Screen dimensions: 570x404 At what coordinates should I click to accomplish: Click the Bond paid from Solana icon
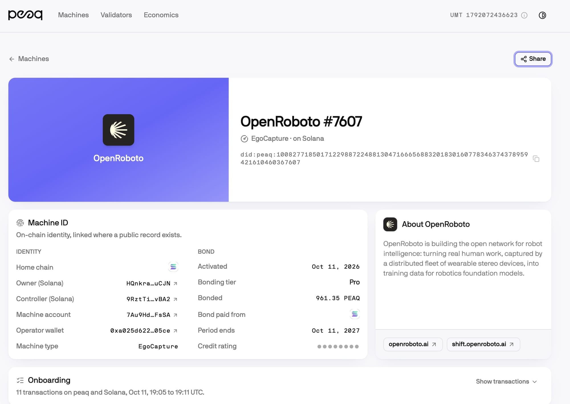[x=355, y=314]
